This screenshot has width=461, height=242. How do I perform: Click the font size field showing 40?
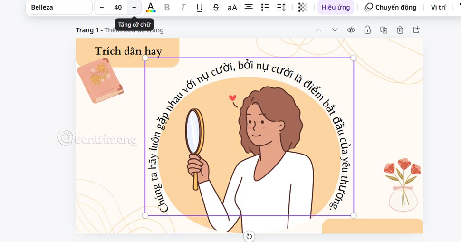[x=118, y=7]
